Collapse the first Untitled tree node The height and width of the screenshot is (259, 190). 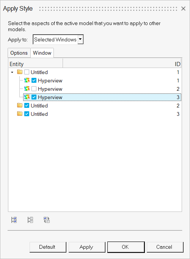tap(12, 72)
